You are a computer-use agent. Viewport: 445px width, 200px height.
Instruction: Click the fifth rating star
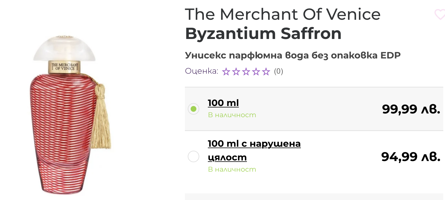266,71
